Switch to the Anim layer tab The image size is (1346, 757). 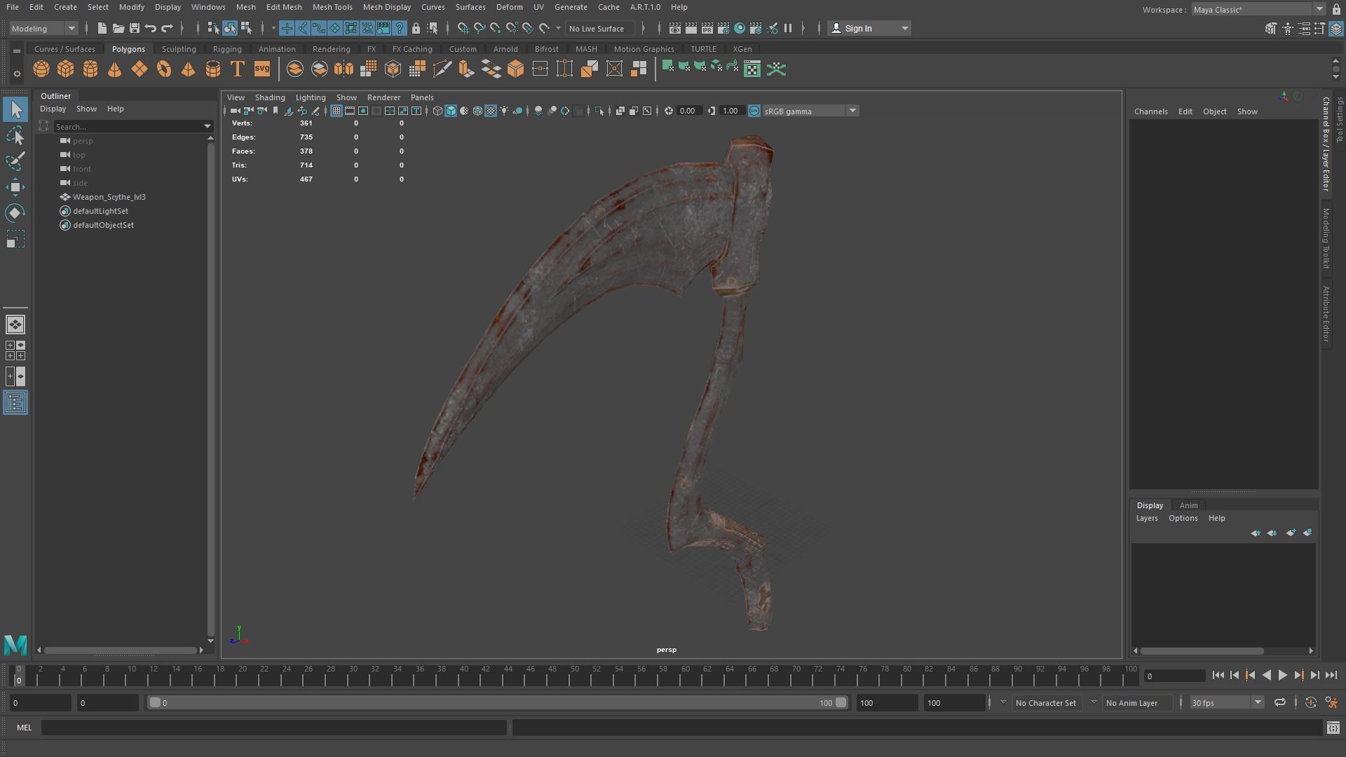[1188, 505]
